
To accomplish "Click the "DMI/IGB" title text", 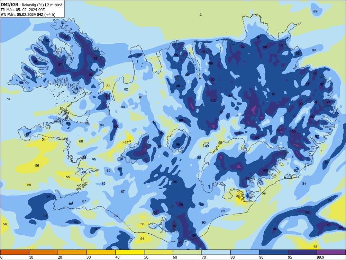I will point(9,5).
